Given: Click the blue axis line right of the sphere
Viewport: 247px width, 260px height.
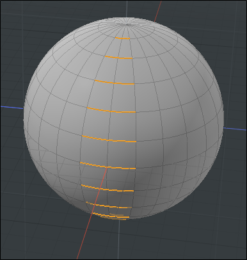Looking at the screenshot, I should click(235, 129).
